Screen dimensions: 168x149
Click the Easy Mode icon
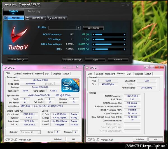pos(27,18)
